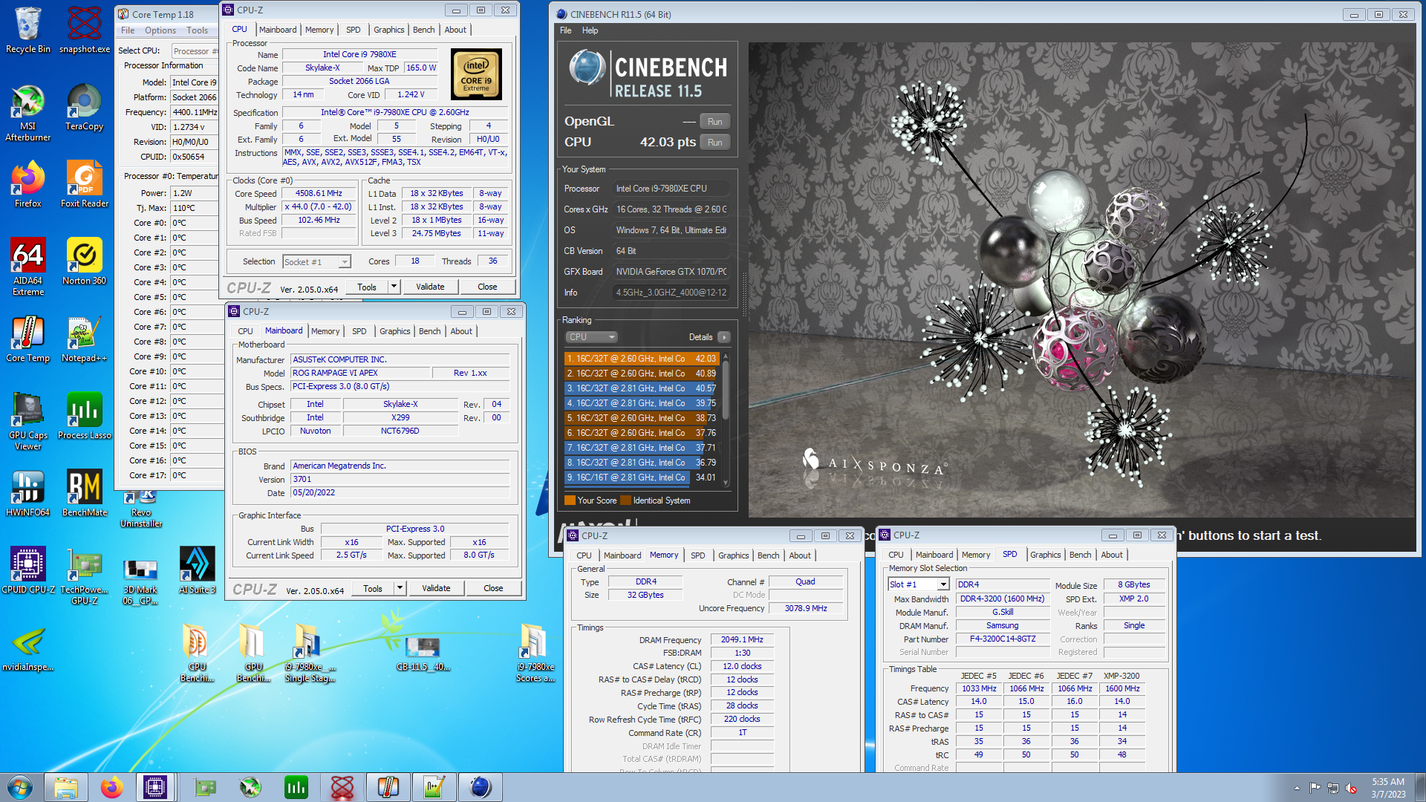The height and width of the screenshot is (802, 1426).
Task: Click the Core Speed value 4508.61 MHz
Action: click(x=319, y=193)
